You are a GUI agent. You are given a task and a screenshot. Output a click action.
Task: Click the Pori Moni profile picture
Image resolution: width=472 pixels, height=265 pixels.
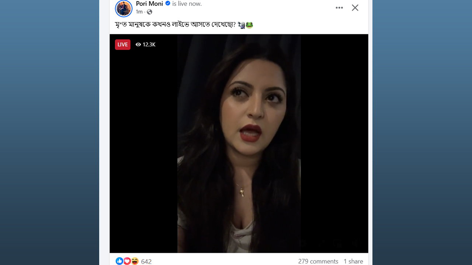(124, 8)
